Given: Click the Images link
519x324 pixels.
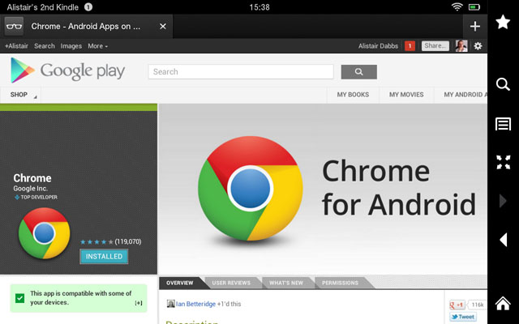Looking at the screenshot, I should click(71, 46).
